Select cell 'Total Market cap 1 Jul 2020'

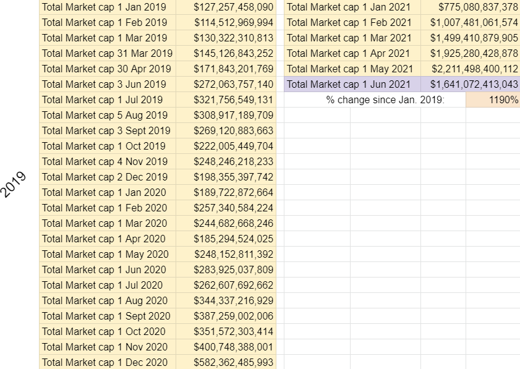[x=108, y=285]
